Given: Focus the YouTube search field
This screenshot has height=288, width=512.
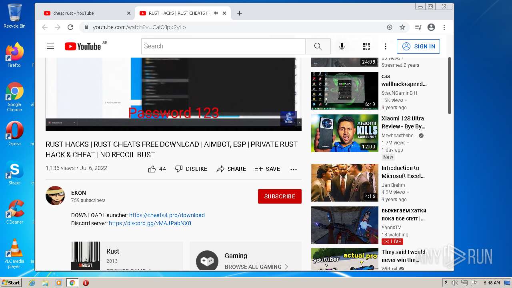Looking at the screenshot, I should coord(223,46).
